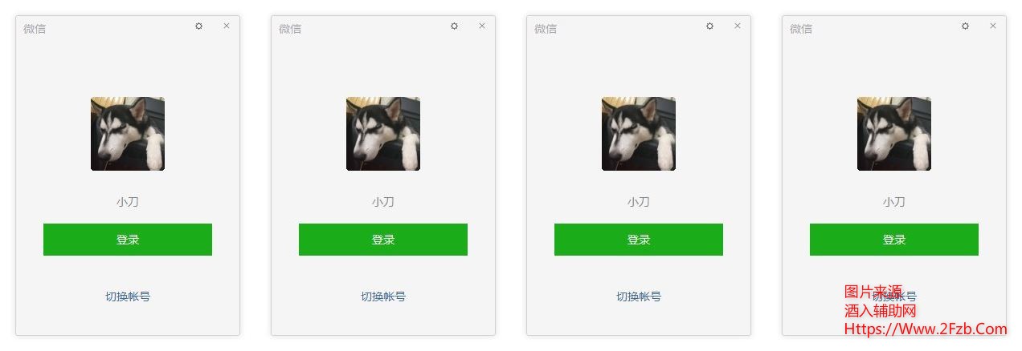The image size is (1022, 351).
Task: Click green 登录 button in leftmost window
Action: [128, 240]
